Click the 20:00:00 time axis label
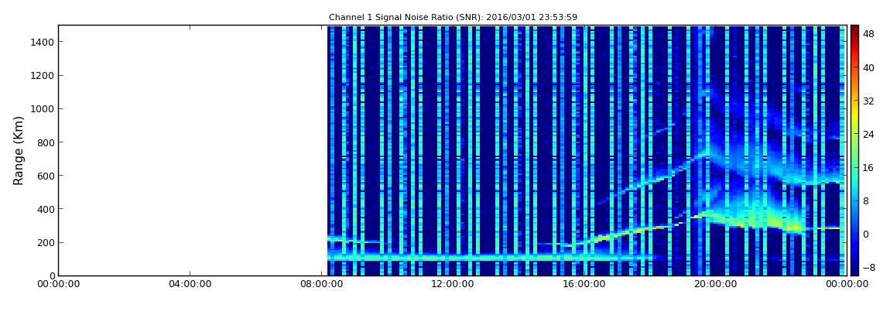This screenshot has width=890, height=315. [714, 284]
